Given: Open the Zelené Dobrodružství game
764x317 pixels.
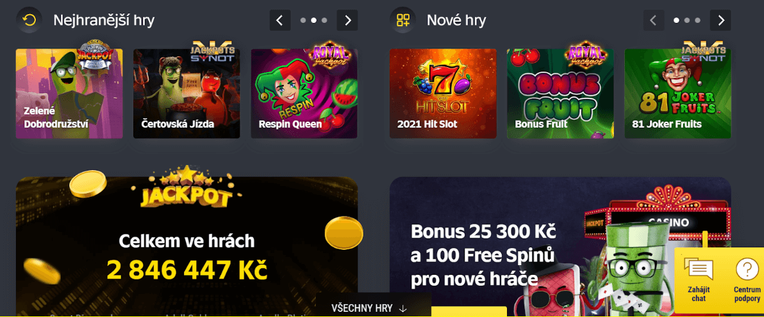Looking at the screenshot, I should (x=69, y=93).
